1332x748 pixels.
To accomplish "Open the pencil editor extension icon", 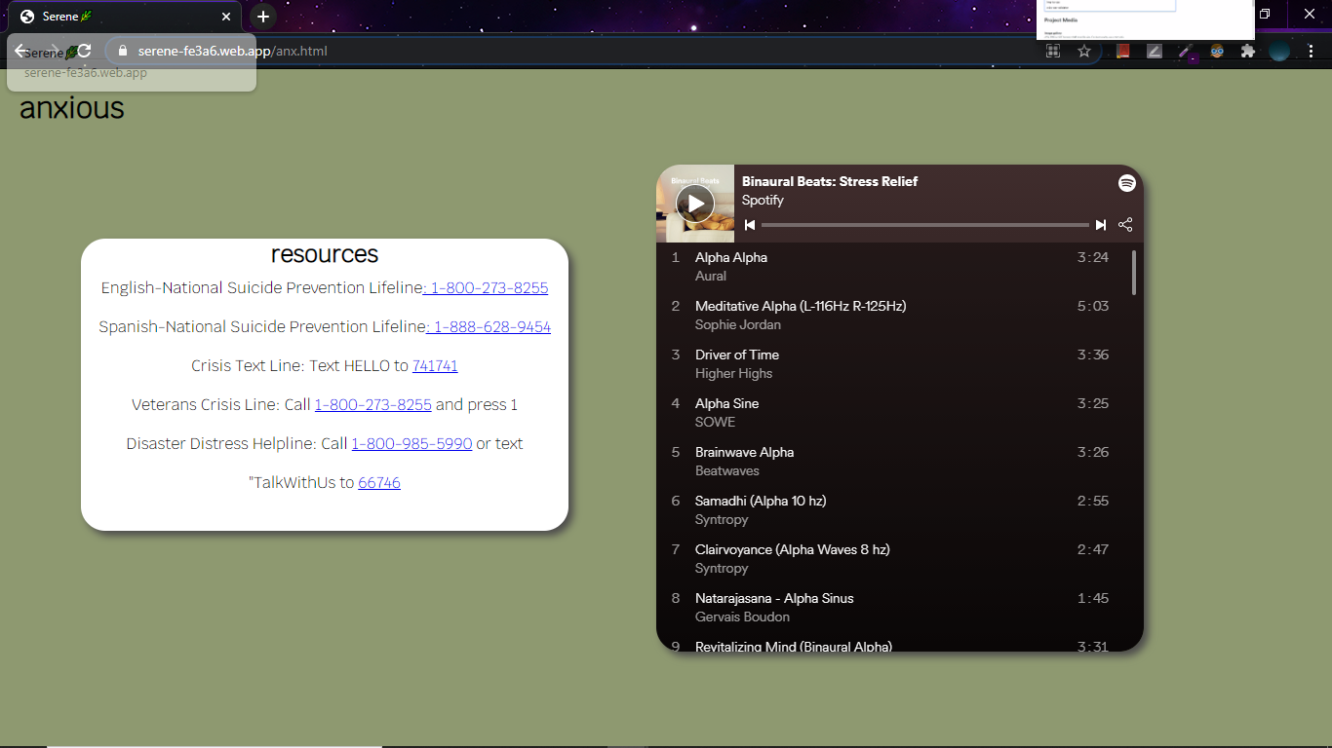I will tap(1155, 51).
